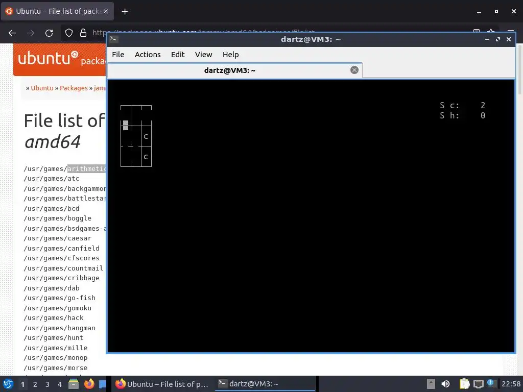Screen dimensions: 523x392
Task: Open the terminal Help menu
Action: pyautogui.click(x=230, y=55)
